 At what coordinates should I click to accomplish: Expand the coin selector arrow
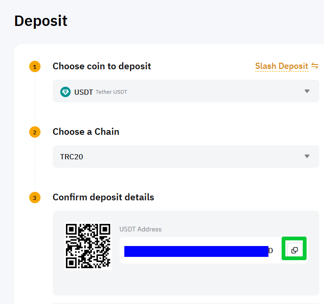click(x=307, y=91)
